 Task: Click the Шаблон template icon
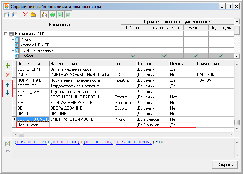click(17, 56)
